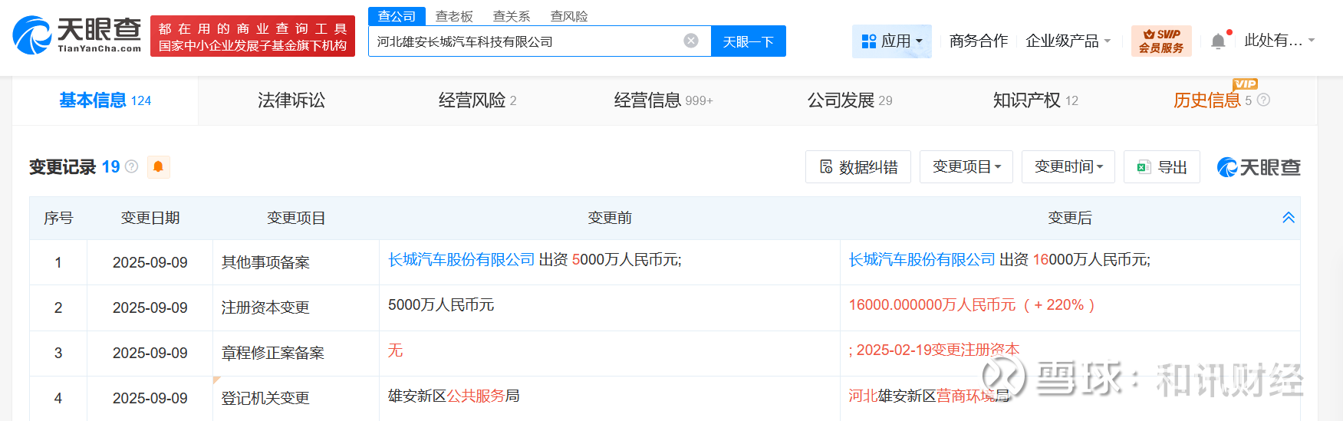Open the 此处有… user account dropdown
The height and width of the screenshot is (421, 1343).
click(1279, 41)
